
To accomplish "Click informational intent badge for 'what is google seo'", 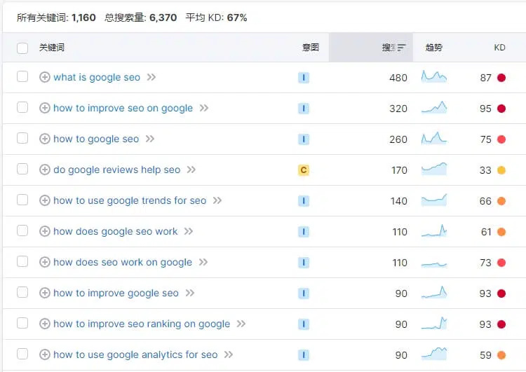I will [x=304, y=78].
